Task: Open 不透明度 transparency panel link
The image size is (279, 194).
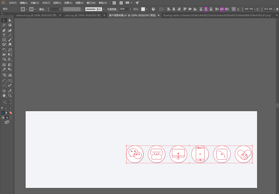Action: [112, 9]
